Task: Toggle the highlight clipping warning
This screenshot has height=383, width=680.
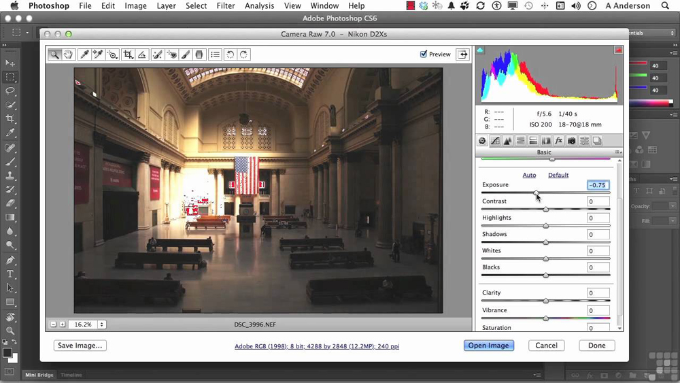Action: coord(618,50)
